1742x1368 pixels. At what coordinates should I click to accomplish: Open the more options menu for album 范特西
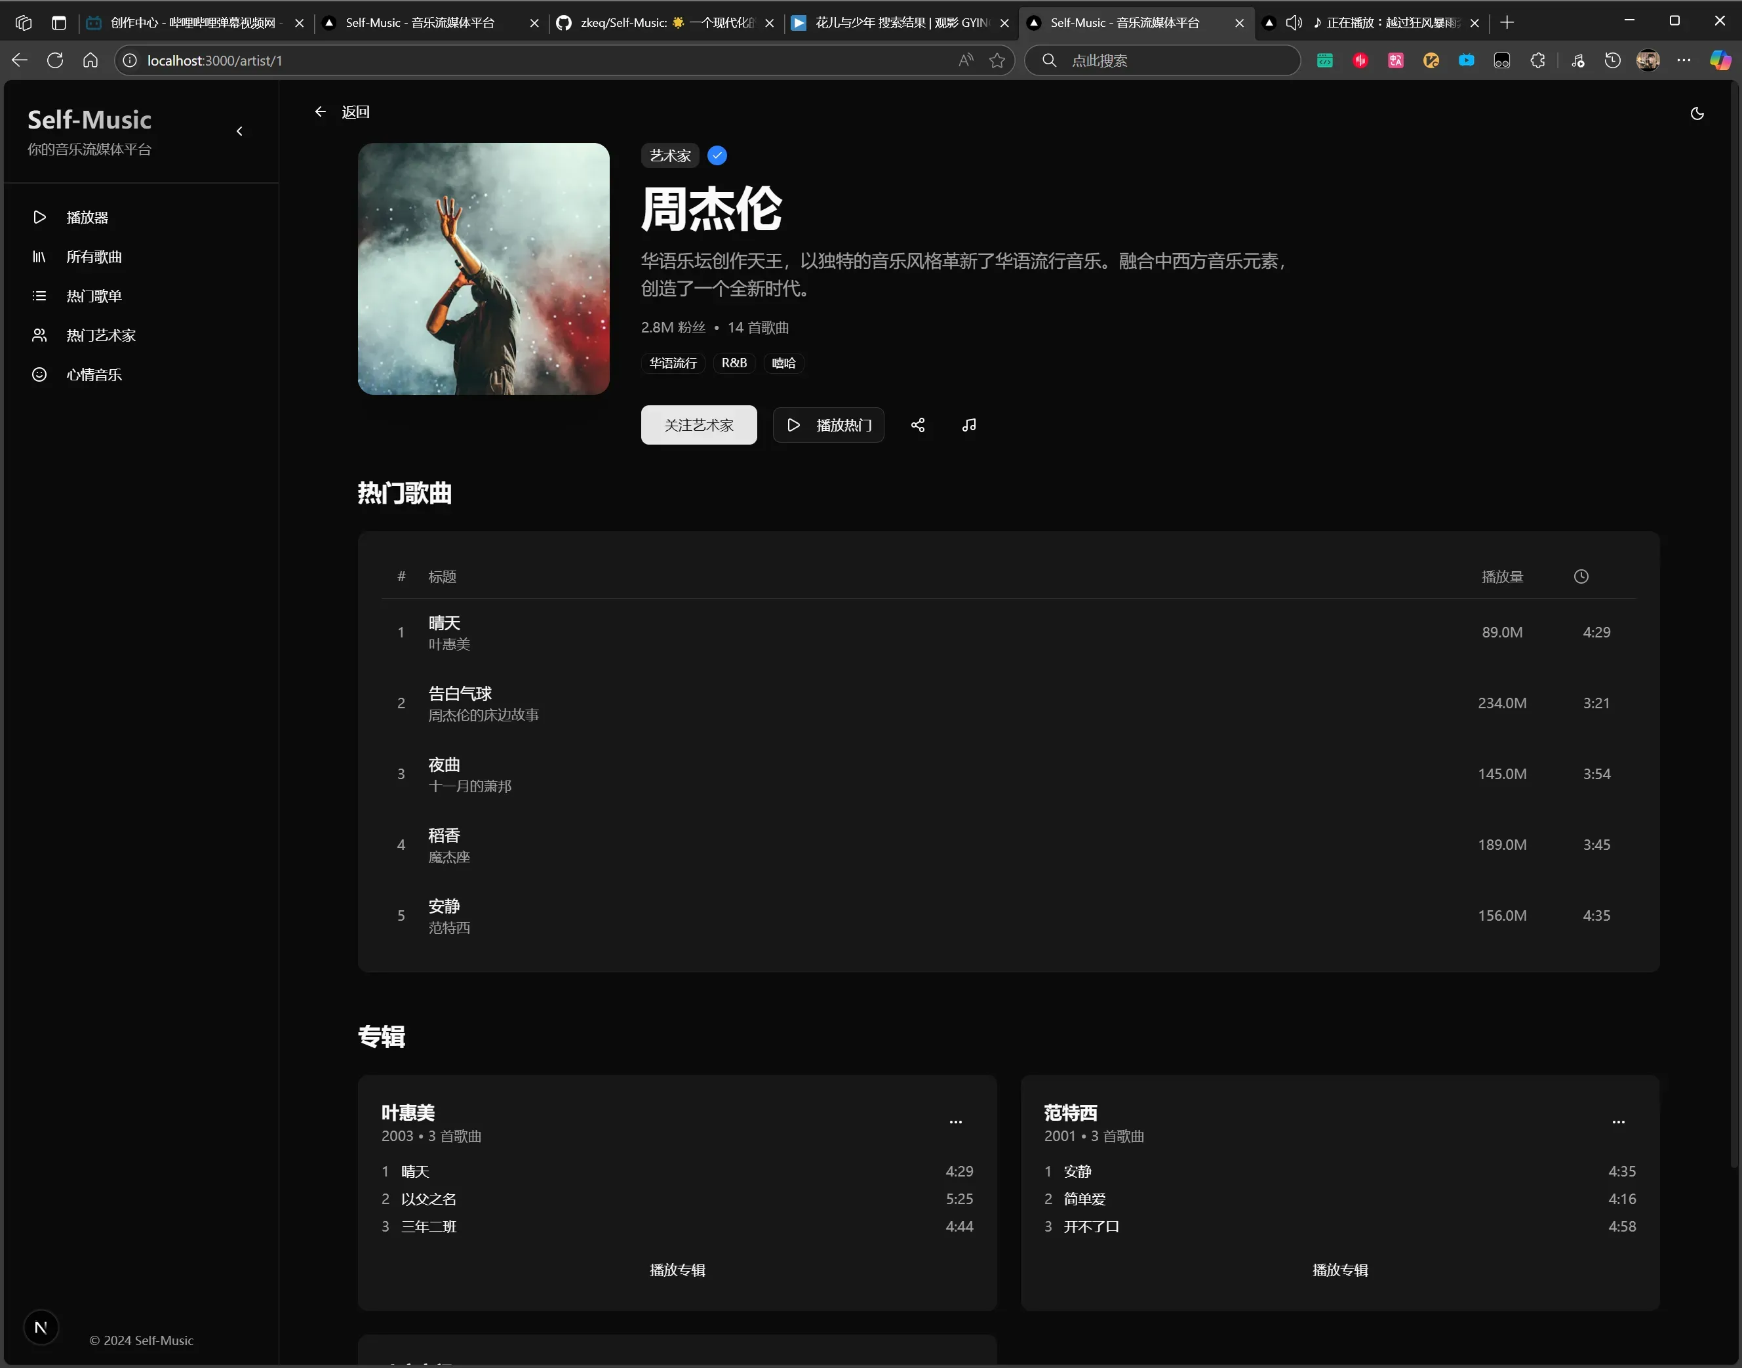1618,1122
